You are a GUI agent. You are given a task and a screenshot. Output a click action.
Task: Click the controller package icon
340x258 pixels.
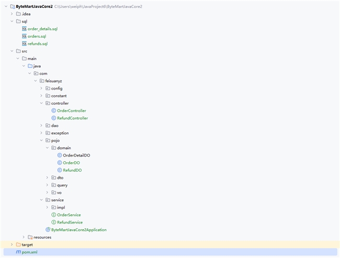click(48, 103)
